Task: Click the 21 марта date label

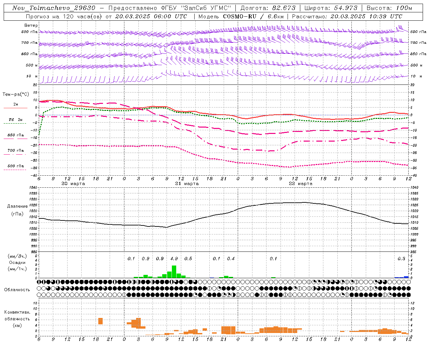Action: coord(187,184)
